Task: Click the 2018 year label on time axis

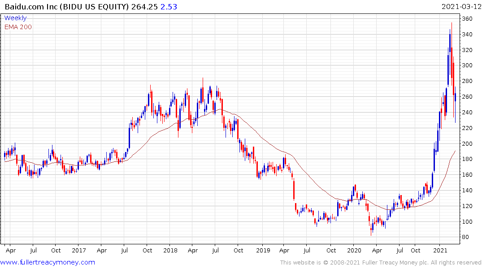Action: point(170,251)
